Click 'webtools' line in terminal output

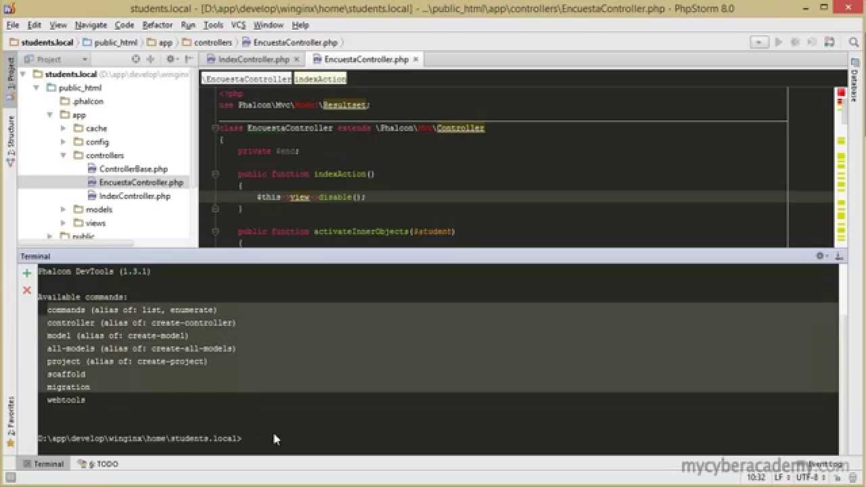(x=66, y=400)
